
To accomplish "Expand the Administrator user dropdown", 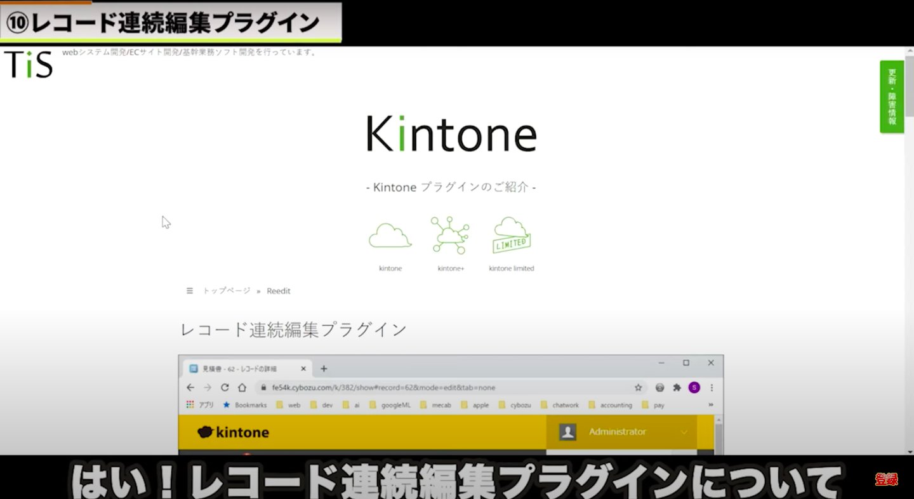I will click(684, 432).
